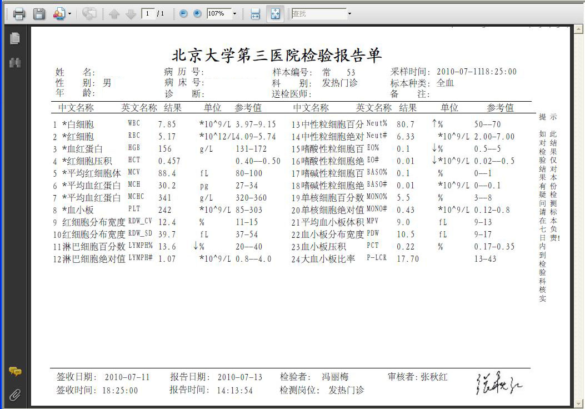585x409 pixels.
Task: Click the Previous Page navigation arrow
Action: (x=114, y=13)
